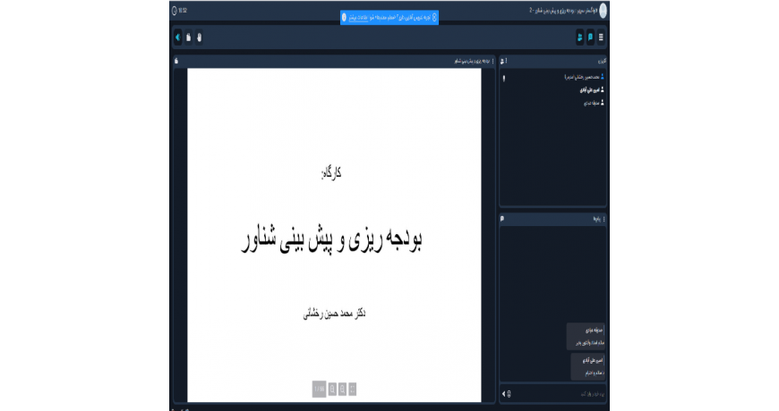Open the emoji picker in chat input
The height and width of the screenshot is (411, 779).
509,394
